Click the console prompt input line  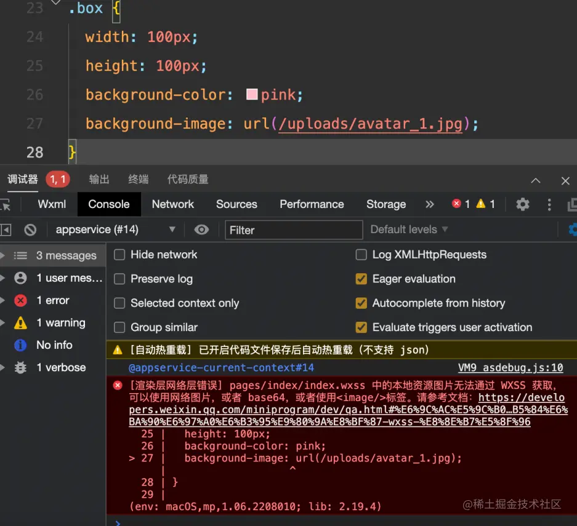[x=342, y=523]
